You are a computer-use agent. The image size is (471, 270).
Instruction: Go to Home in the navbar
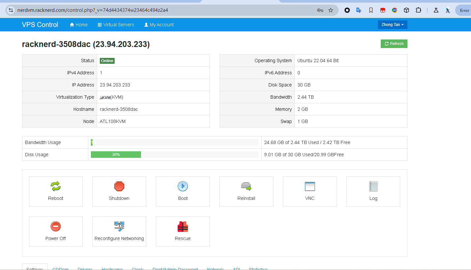click(x=79, y=25)
